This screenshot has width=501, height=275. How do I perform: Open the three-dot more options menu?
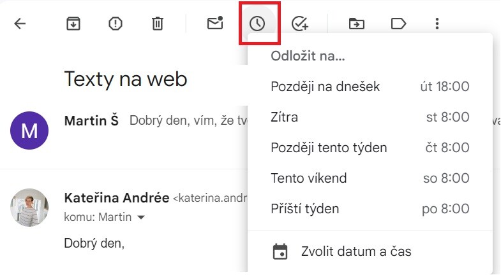click(x=437, y=24)
